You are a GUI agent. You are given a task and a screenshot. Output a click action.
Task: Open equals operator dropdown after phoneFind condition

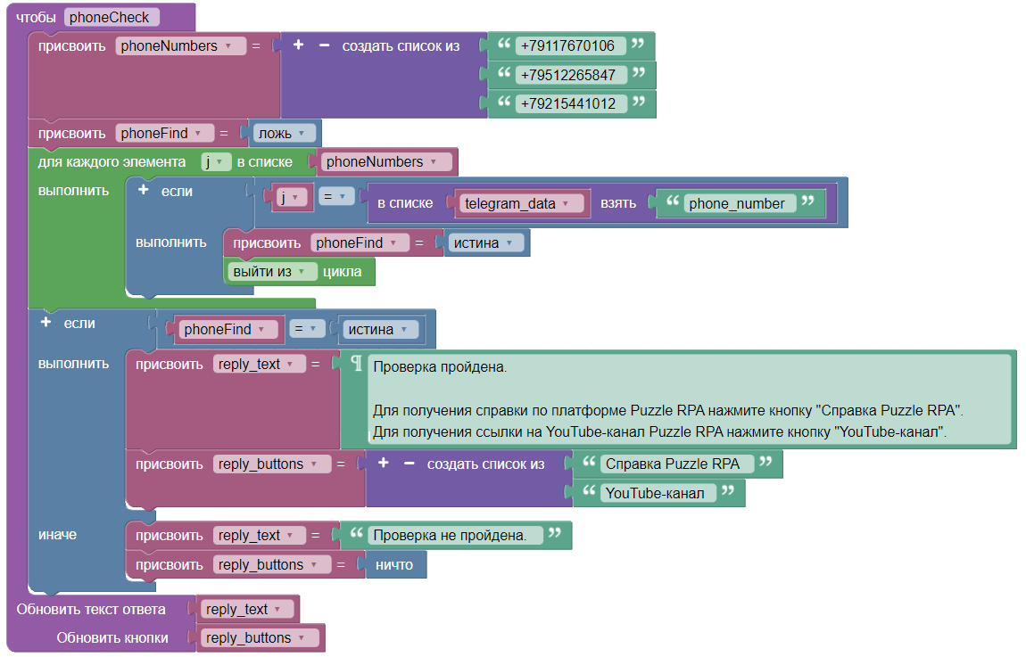308,329
